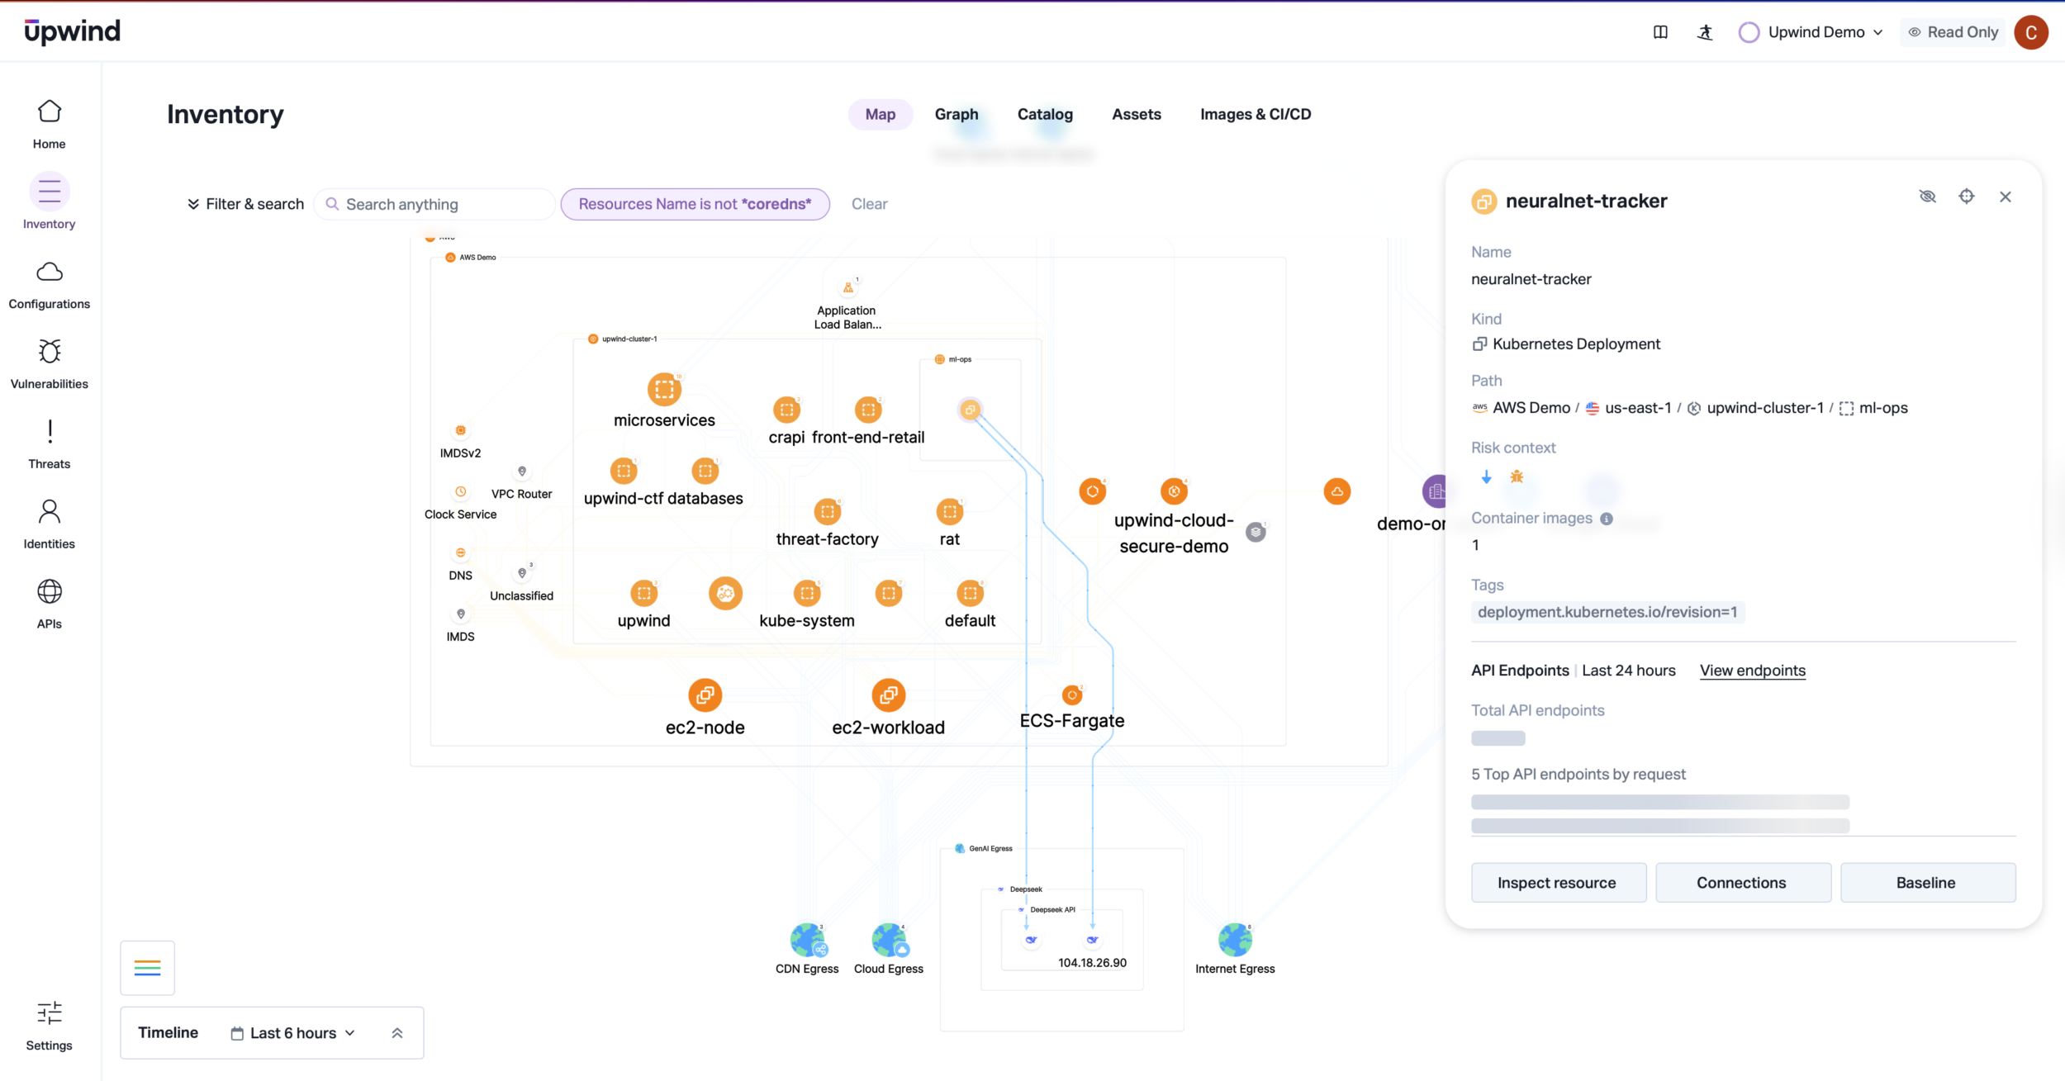
Task: Click the Connections button
Action: [x=1743, y=883]
